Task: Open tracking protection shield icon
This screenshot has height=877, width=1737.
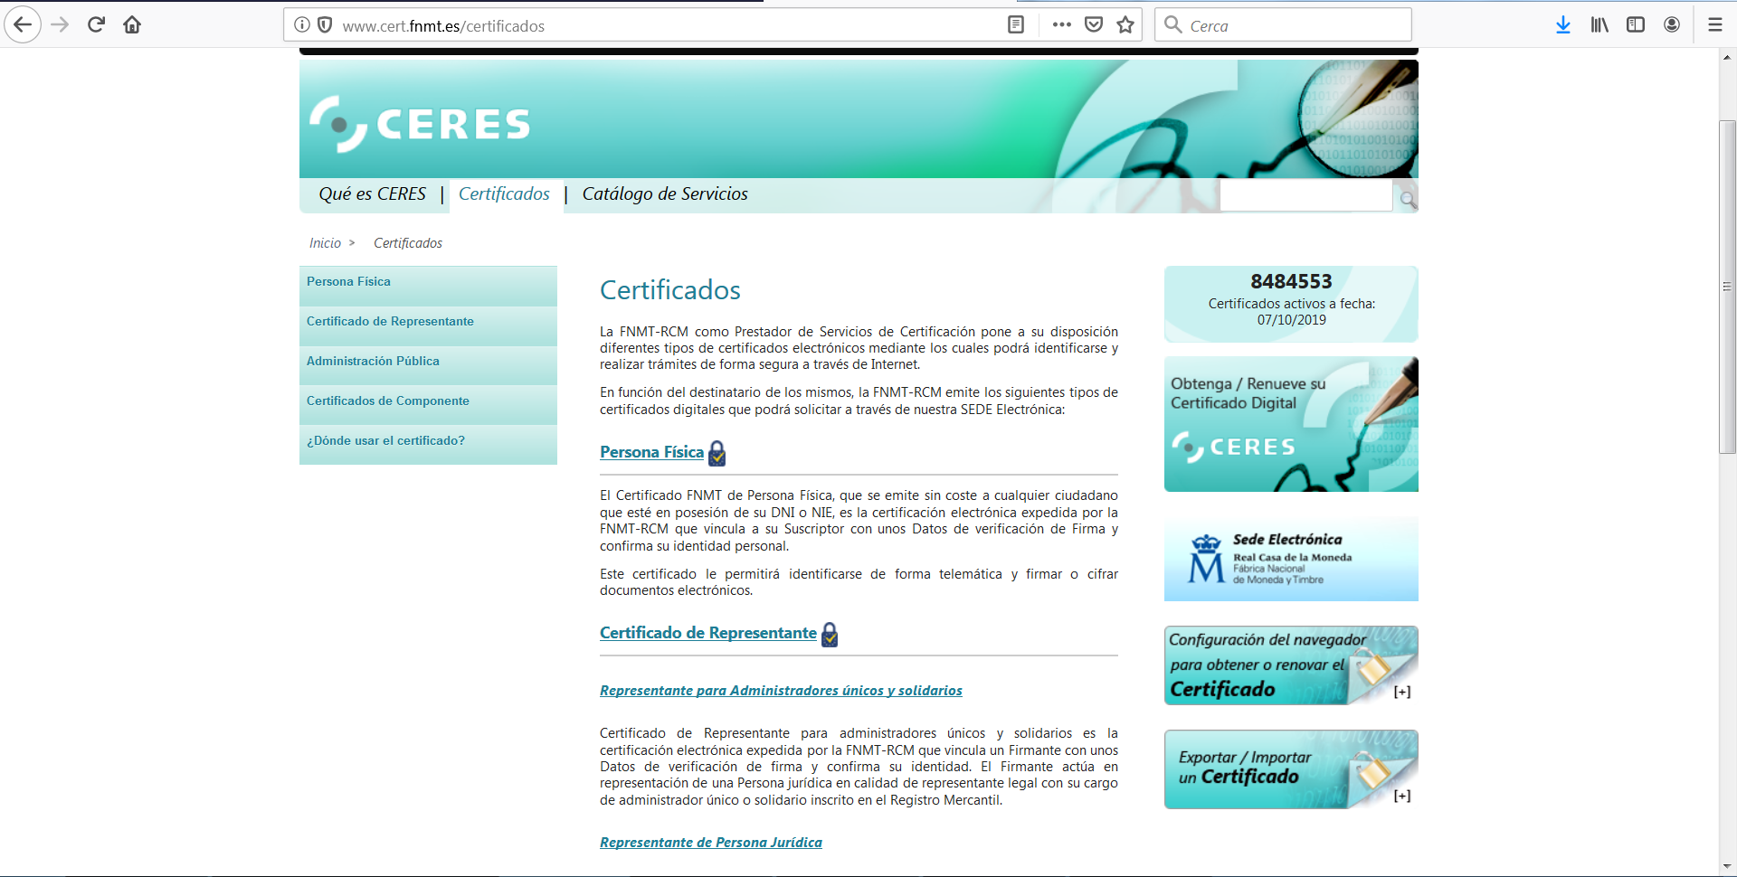Action: point(325,25)
